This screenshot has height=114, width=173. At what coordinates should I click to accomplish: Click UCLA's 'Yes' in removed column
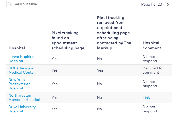pyautogui.click(x=100, y=70)
